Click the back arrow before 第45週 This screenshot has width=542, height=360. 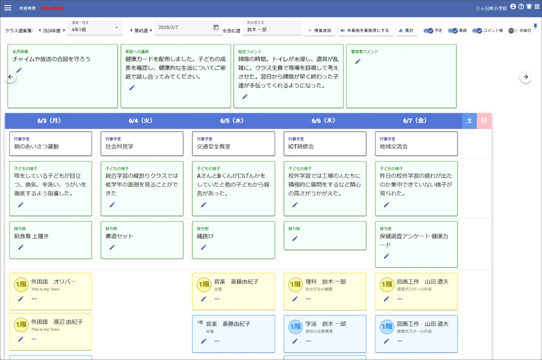pos(131,31)
